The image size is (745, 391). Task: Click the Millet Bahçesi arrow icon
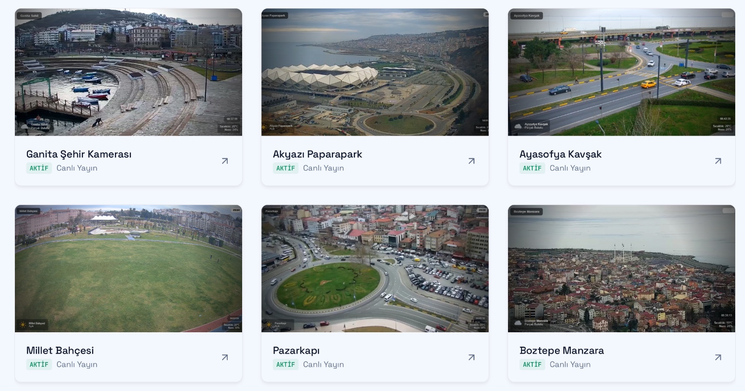click(225, 357)
